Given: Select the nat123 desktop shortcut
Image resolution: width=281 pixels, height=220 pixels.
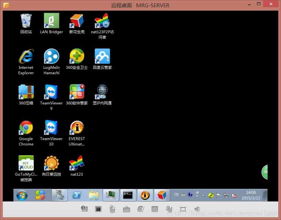Looking at the screenshot, I should coord(77,166).
